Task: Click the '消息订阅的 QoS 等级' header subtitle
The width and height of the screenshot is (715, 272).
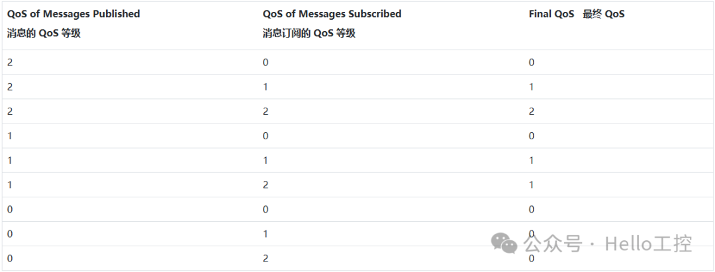Action: 309,33
